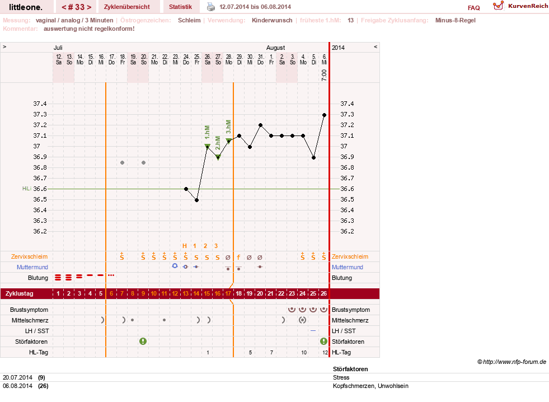Collapse chart with the top-right < arrow

tap(376, 46)
